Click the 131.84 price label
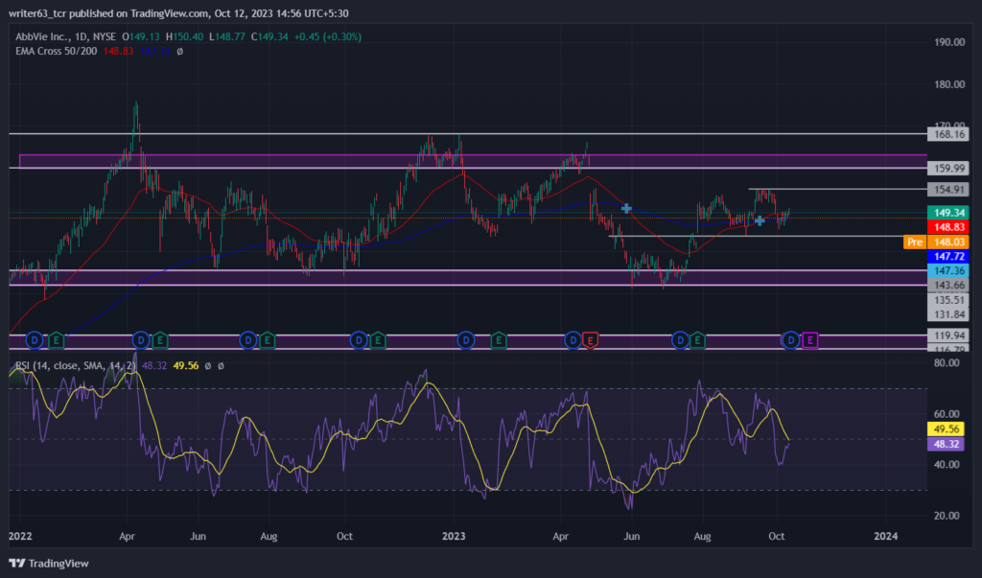Viewport: 982px width, 578px height. click(x=948, y=315)
